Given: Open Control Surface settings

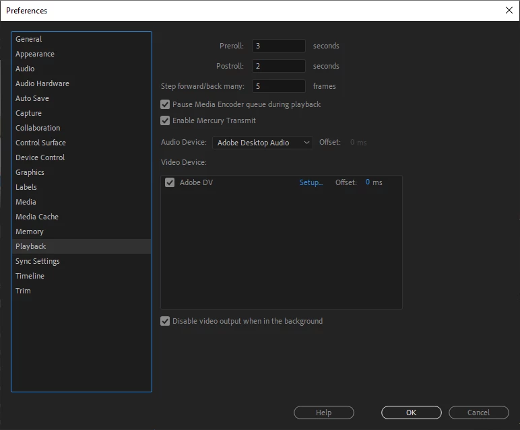Looking at the screenshot, I should [82, 143].
